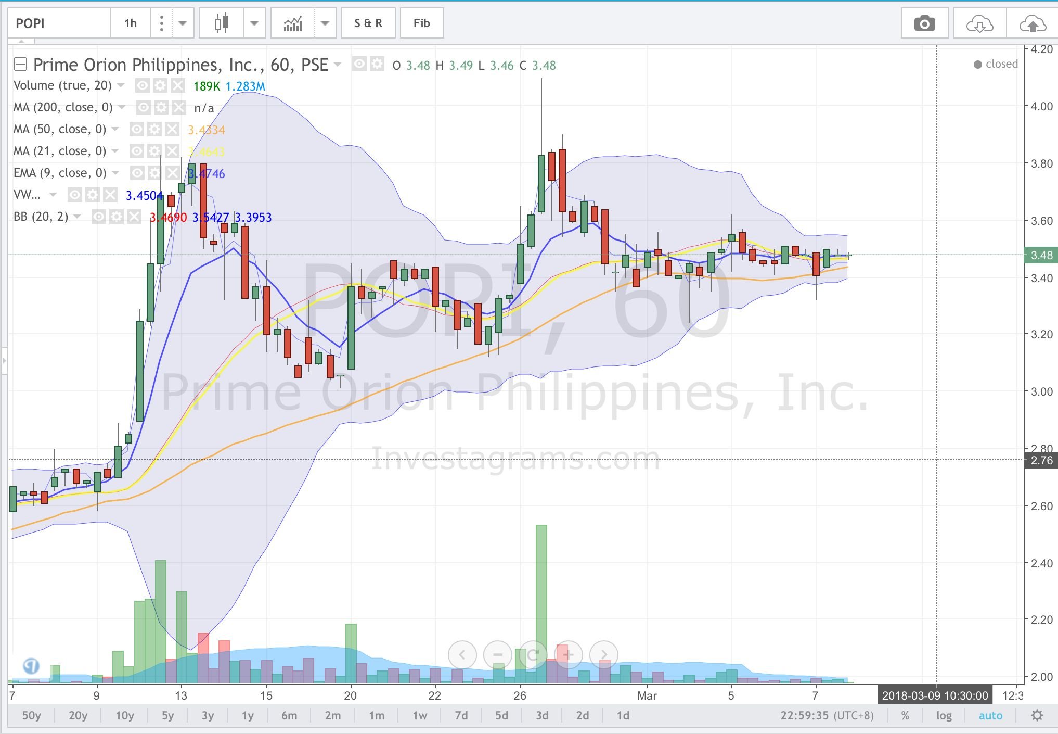Remove the MA 200 indicator
The width and height of the screenshot is (1058, 734).
click(178, 108)
